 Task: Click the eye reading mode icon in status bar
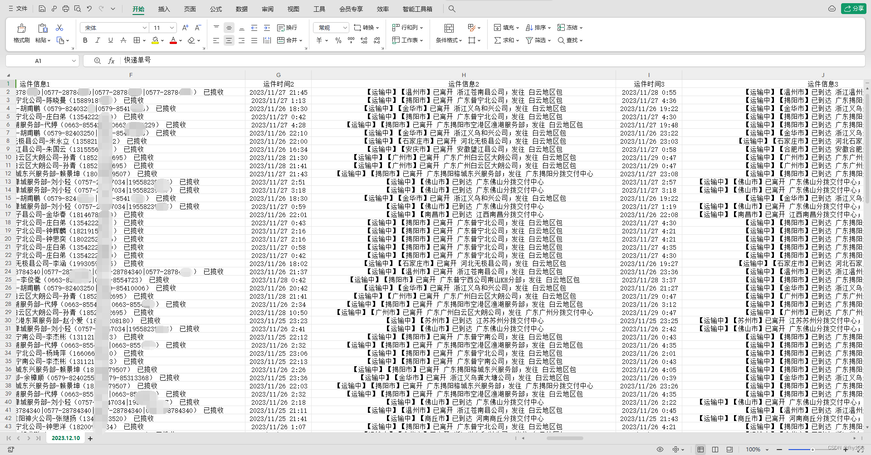click(x=660, y=449)
